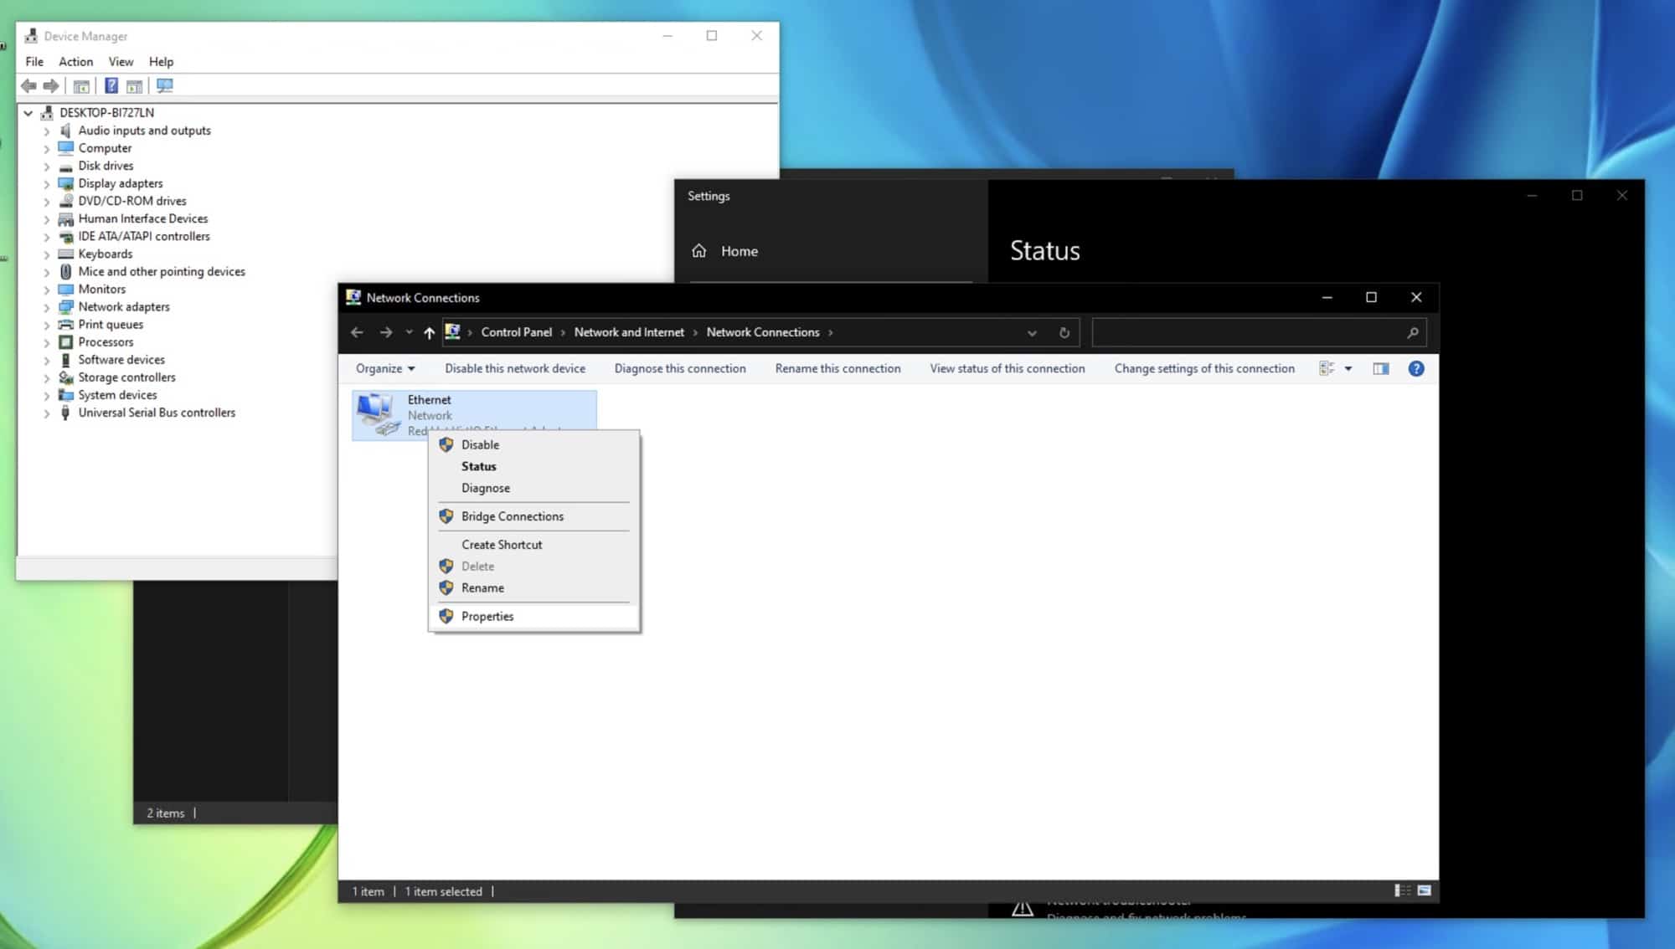Expand the Display adapters tree node

(47, 184)
